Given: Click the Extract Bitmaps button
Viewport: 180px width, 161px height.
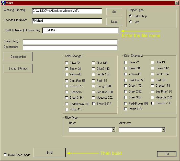Looking at the screenshot, I should [18, 68].
